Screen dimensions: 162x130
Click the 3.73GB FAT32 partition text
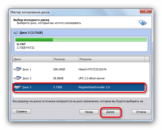[x=25, y=48]
